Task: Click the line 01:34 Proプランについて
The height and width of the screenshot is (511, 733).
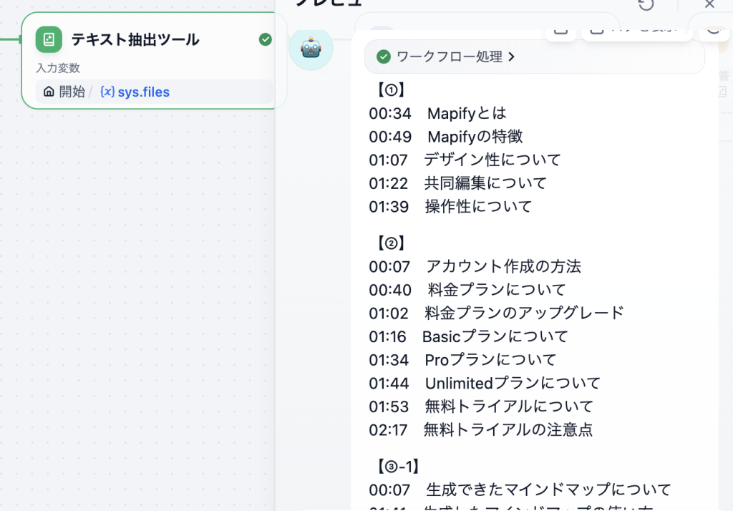Action: (462, 360)
